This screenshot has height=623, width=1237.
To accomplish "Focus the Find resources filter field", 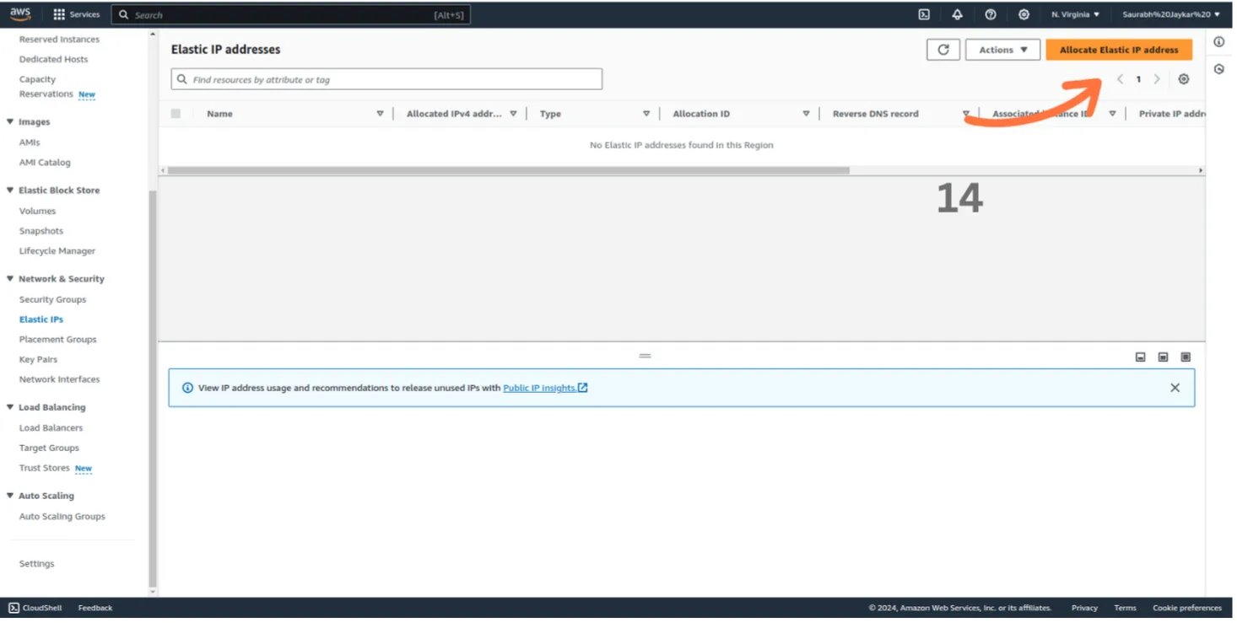I will pos(386,79).
